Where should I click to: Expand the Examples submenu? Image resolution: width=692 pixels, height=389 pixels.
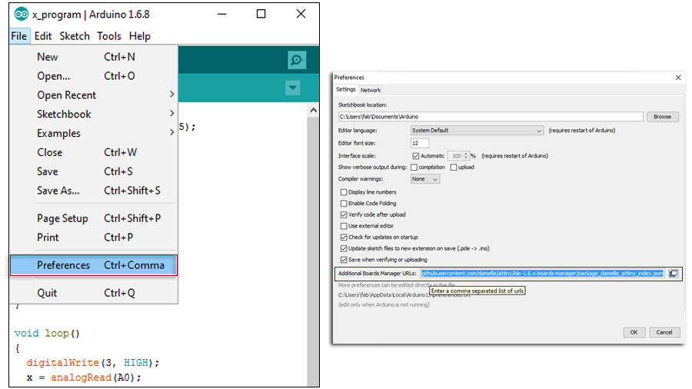point(94,133)
